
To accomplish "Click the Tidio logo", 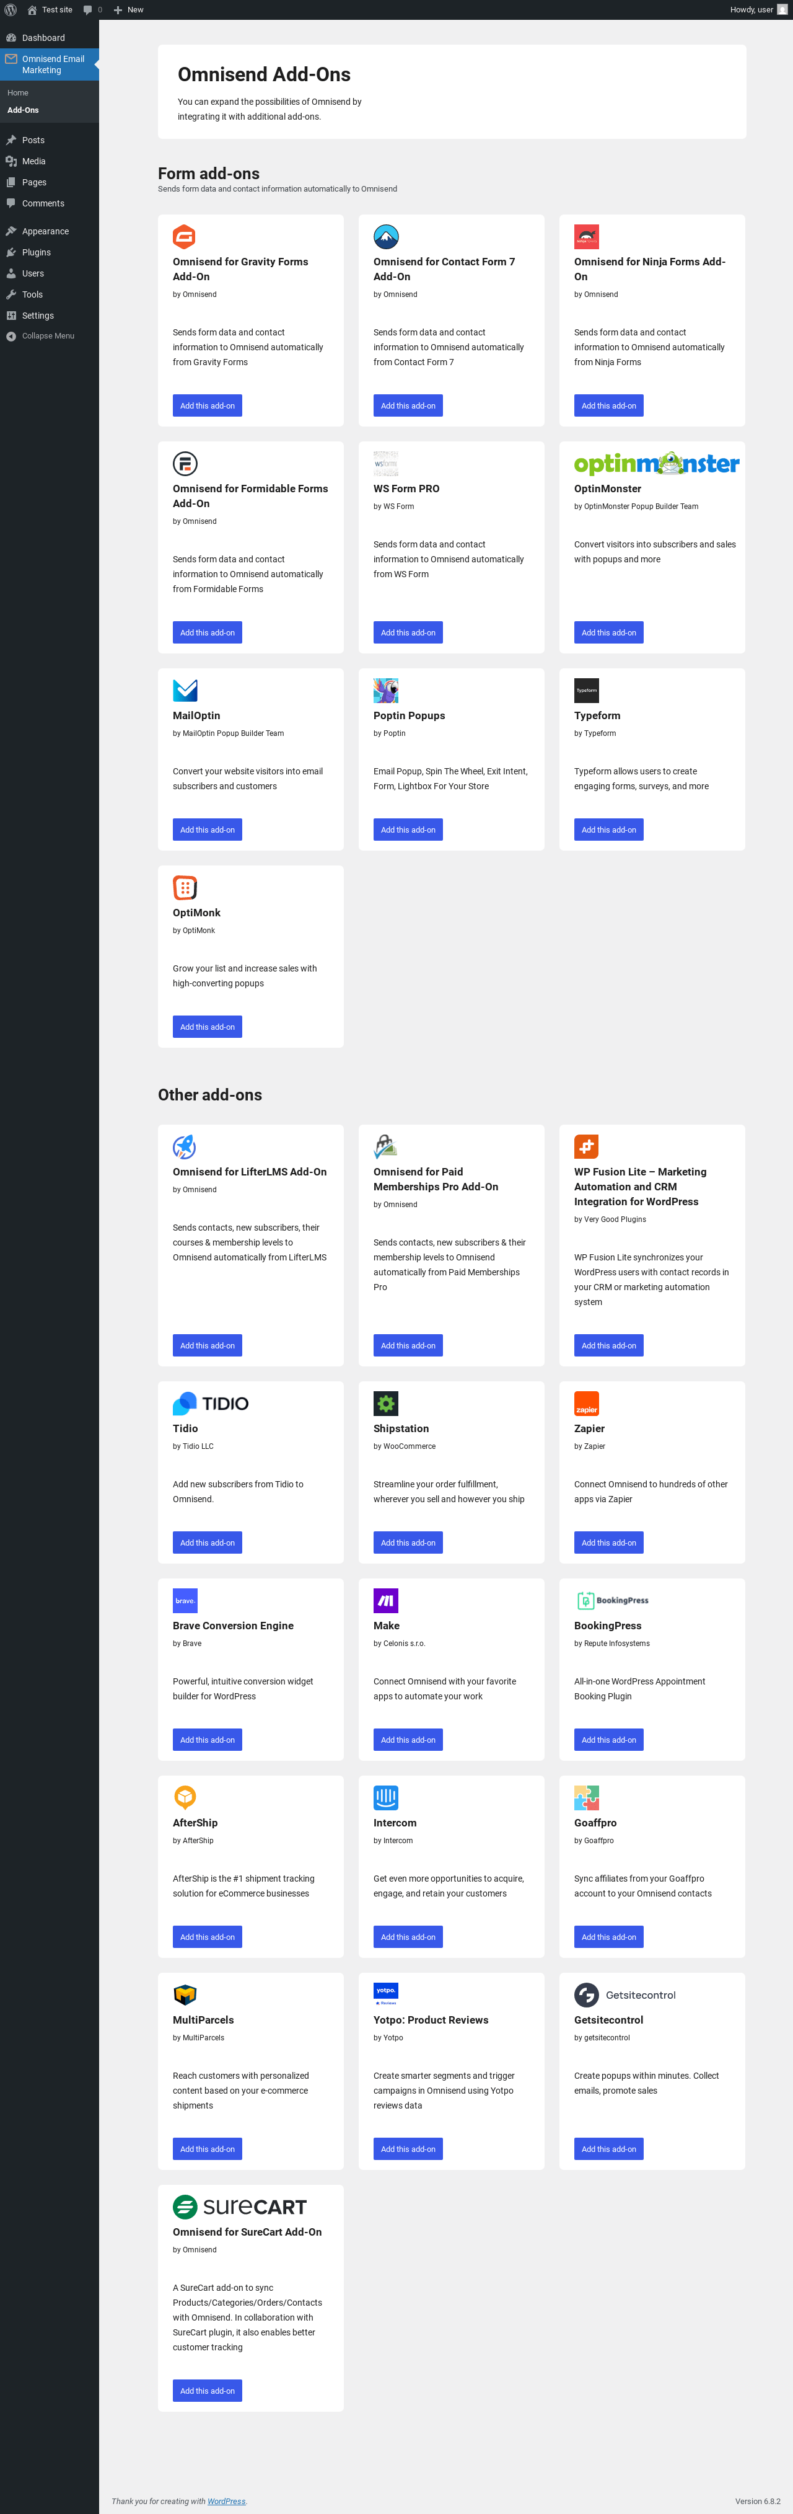I will click(x=211, y=1404).
